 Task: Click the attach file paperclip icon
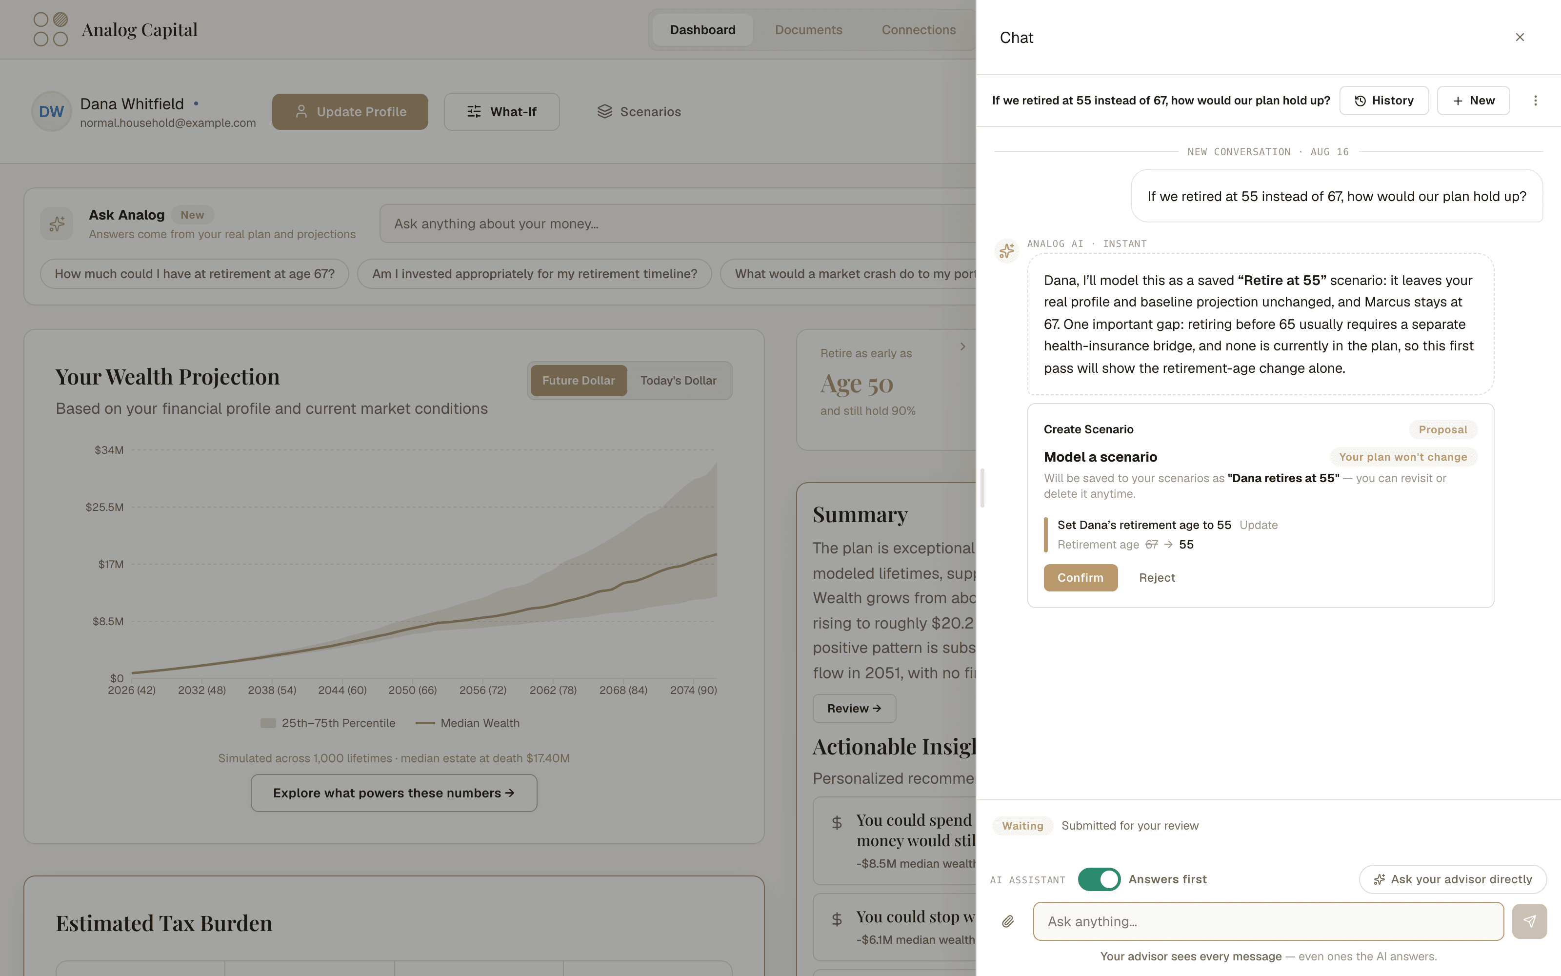pyautogui.click(x=1007, y=921)
